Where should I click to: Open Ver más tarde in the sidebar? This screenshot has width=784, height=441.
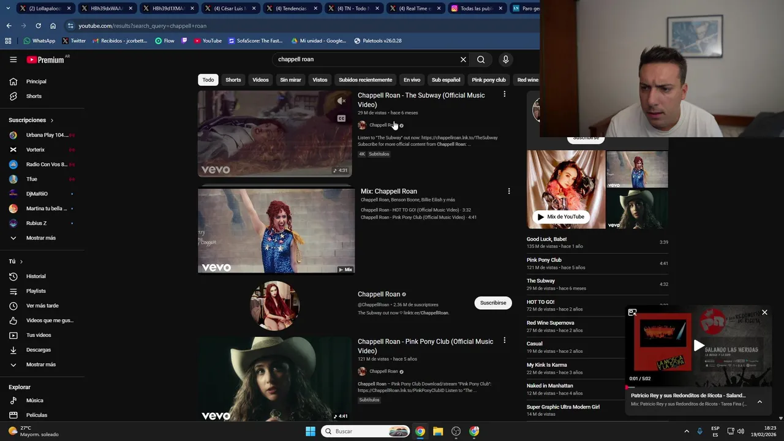[42, 306]
